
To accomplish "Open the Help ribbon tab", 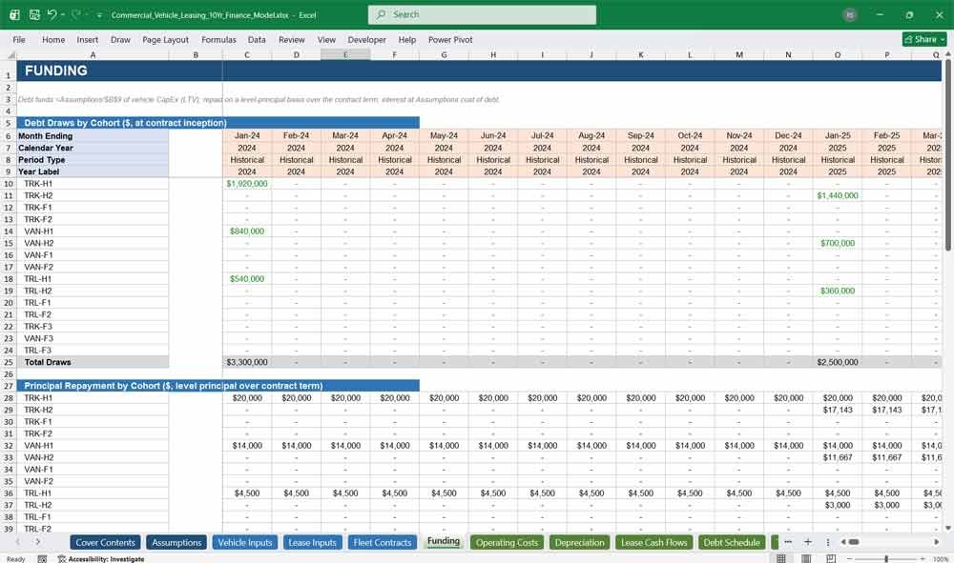I will pyautogui.click(x=407, y=39).
